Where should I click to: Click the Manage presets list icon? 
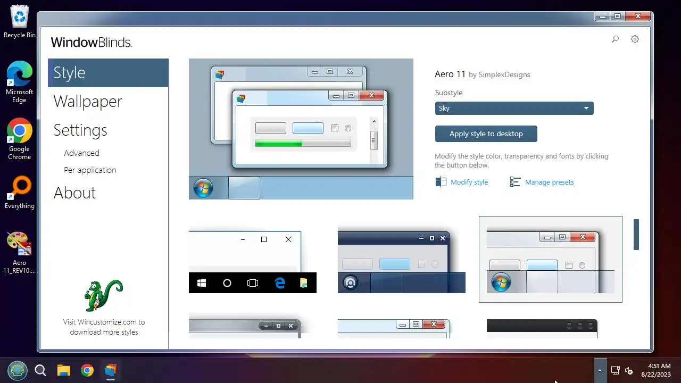515,182
